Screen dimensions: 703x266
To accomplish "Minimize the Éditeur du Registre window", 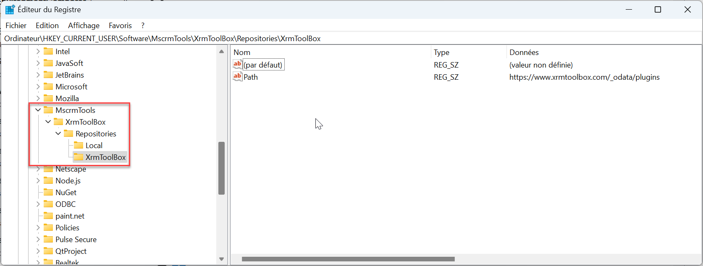I will click(x=629, y=9).
